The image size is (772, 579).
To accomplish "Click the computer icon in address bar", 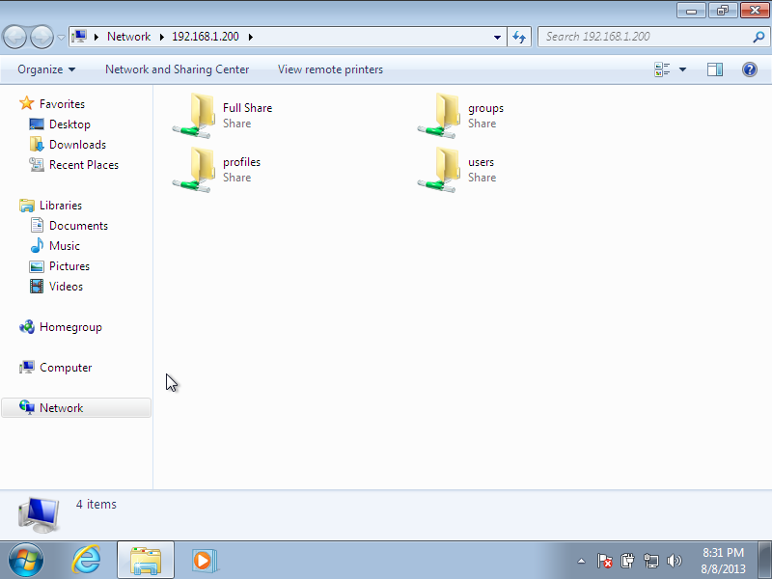I will point(79,37).
